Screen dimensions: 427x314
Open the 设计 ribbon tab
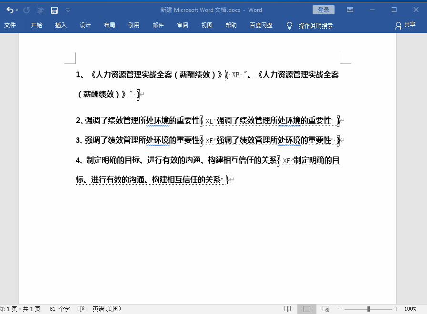[85, 25]
